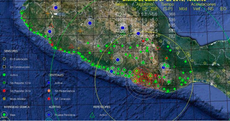Select the orange Sin Redundancia legend dot
230x121 pixels.
pyautogui.click(x=49, y=91)
